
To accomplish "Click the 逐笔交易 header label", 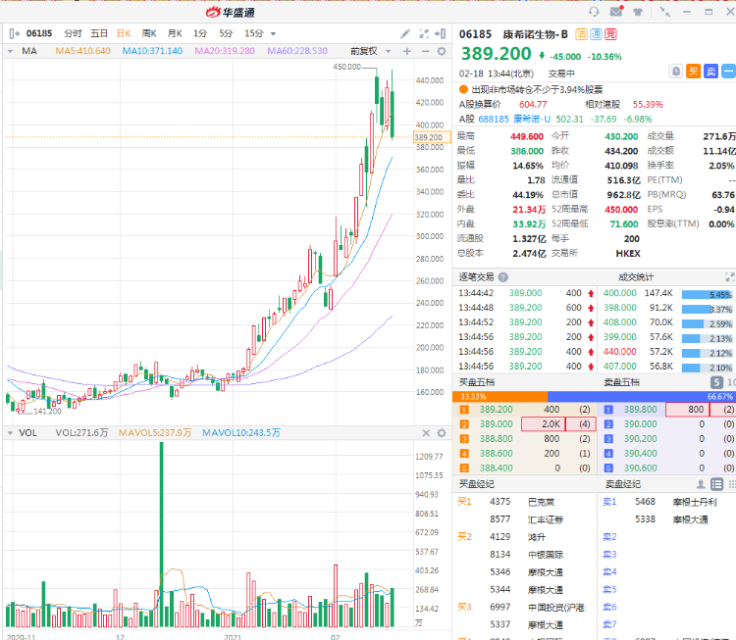I will tap(476, 277).
